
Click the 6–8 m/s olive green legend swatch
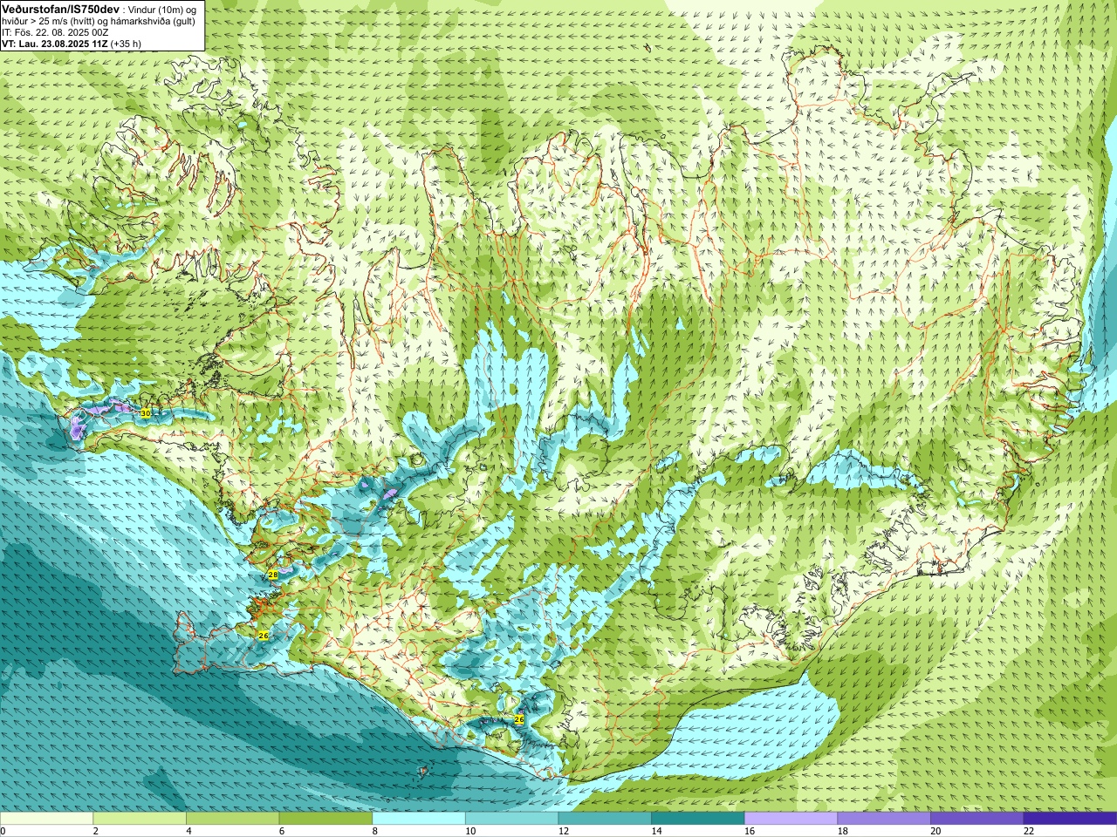(x=326, y=819)
